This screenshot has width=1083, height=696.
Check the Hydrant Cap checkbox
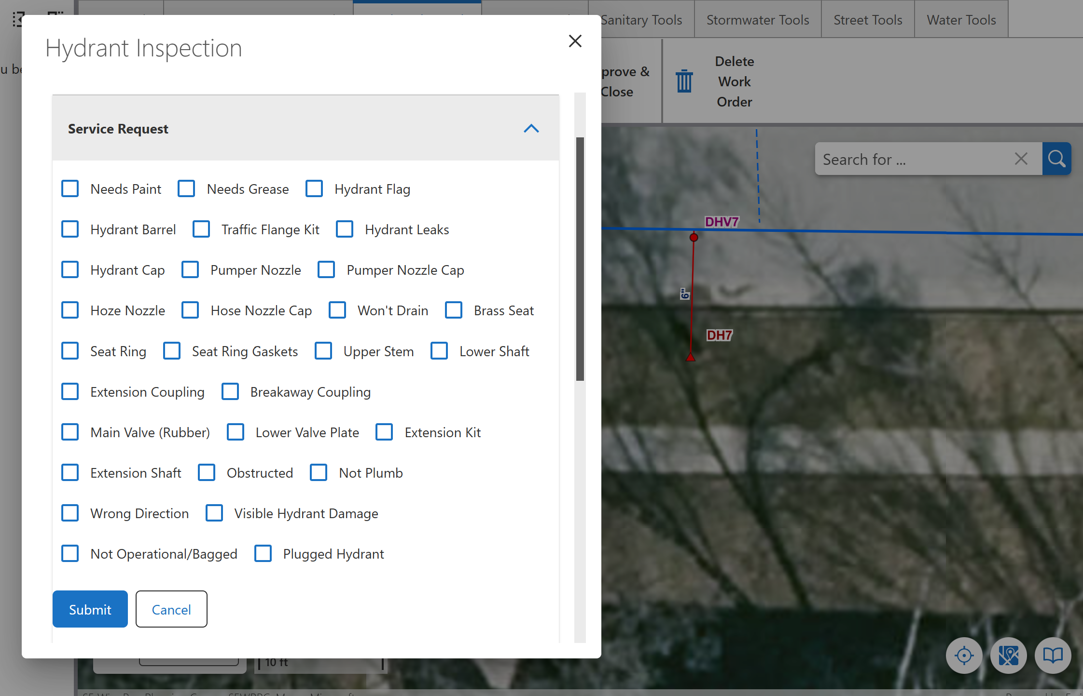tap(70, 269)
